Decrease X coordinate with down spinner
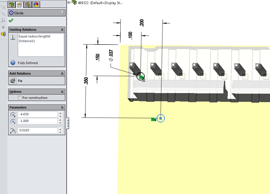The width and height of the screenshot is (270, 194). (60, 116)
